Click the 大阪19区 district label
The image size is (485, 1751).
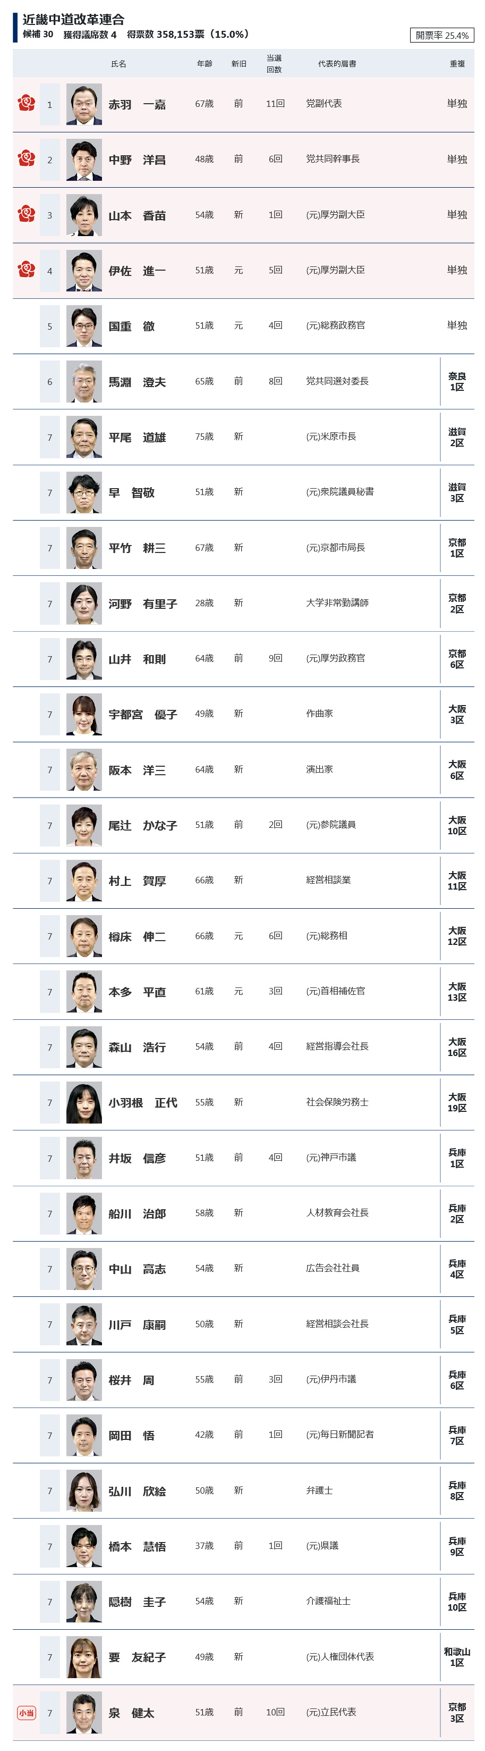pyautogui.click(x=457, y=1102)
